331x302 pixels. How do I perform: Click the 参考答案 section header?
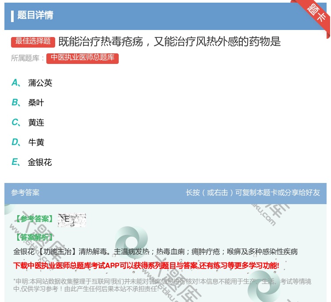tap(25, 193)
